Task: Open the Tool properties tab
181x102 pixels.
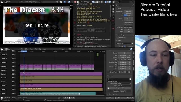Action: (x=113, y=5)
